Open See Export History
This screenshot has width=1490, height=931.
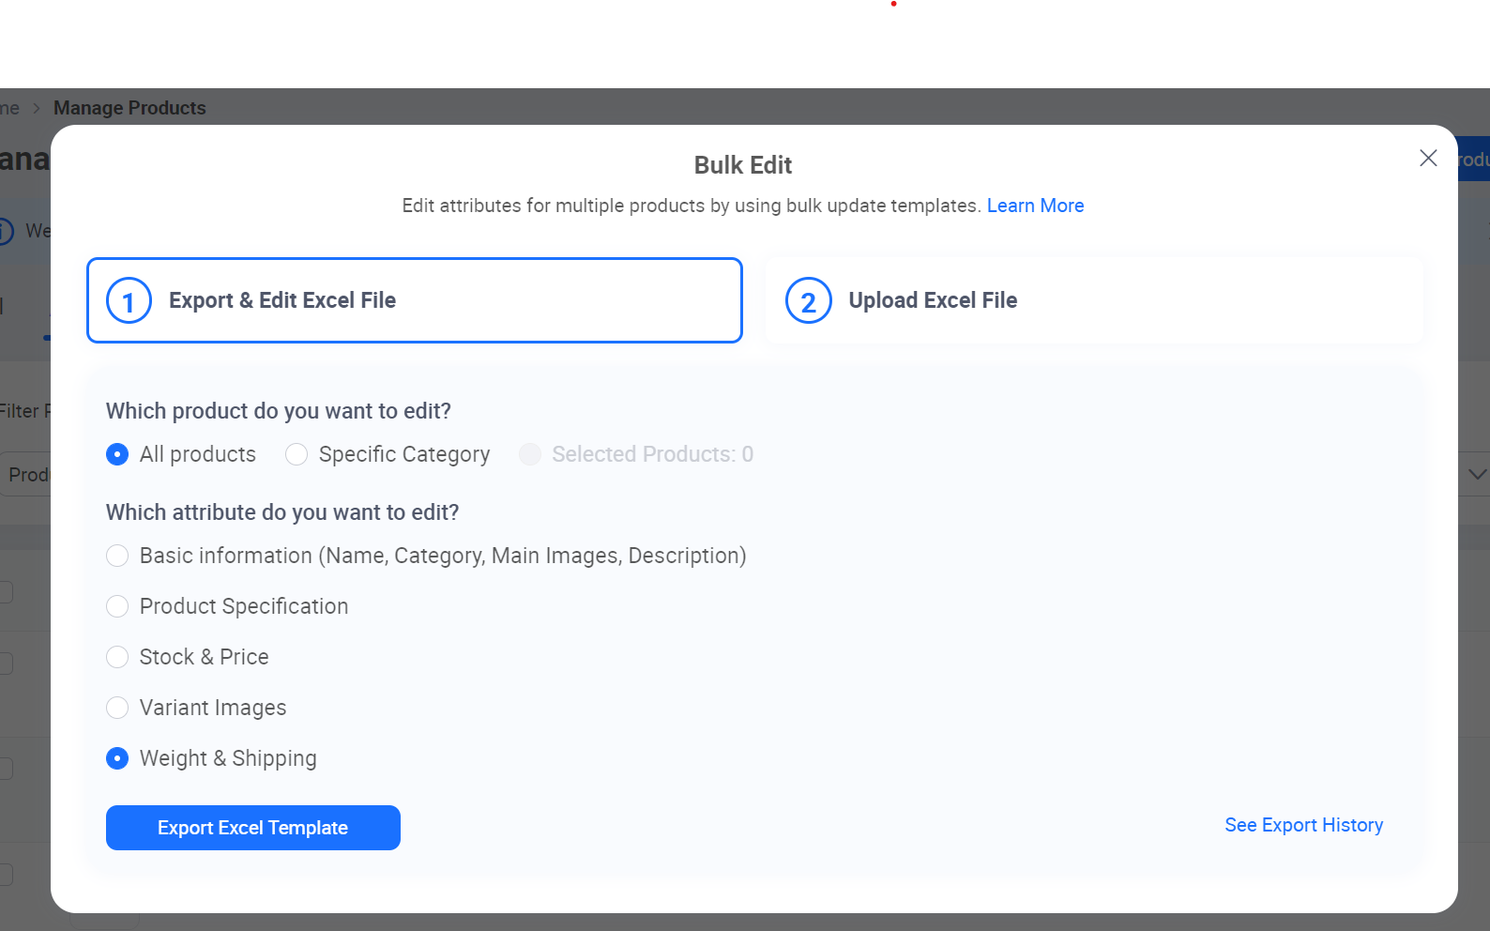click(1303, 825)
